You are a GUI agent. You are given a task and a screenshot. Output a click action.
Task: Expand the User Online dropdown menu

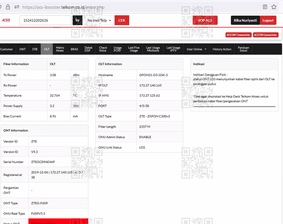[x=196, y=49]
